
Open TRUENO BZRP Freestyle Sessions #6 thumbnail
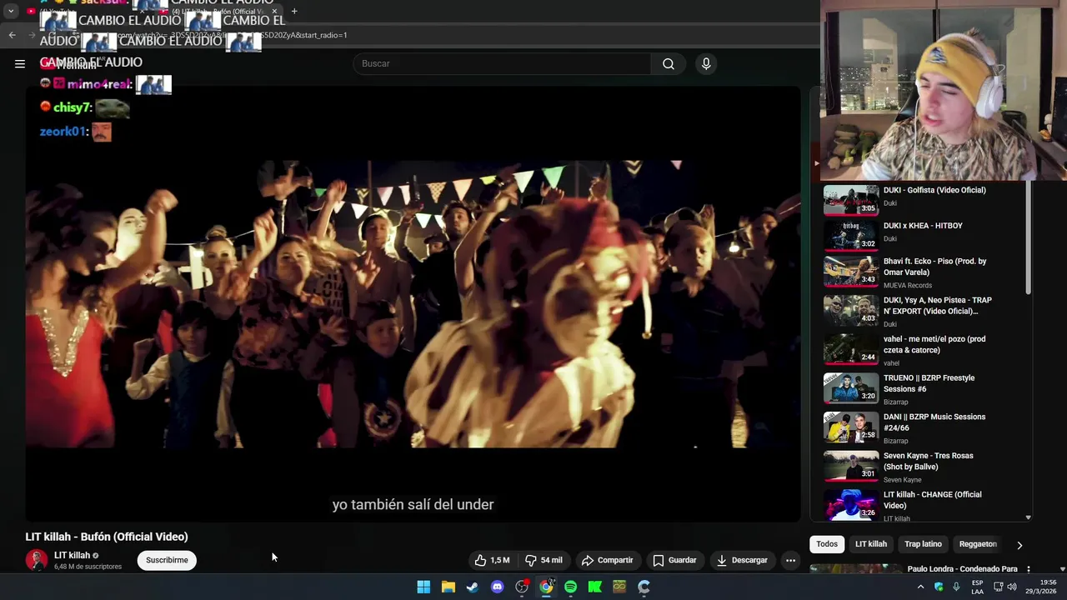[x=851, y=387]
